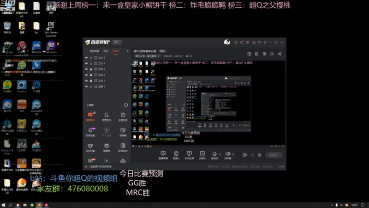The image size is (369, 208).
Task: Open the 读弹幕 tool icon
Action: click(x=123, y=132)
